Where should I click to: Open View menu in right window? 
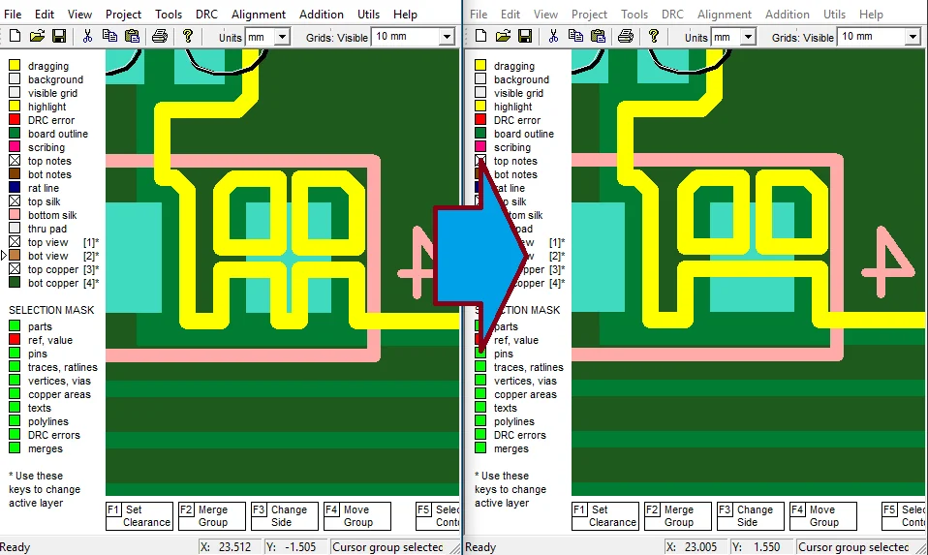545,15
